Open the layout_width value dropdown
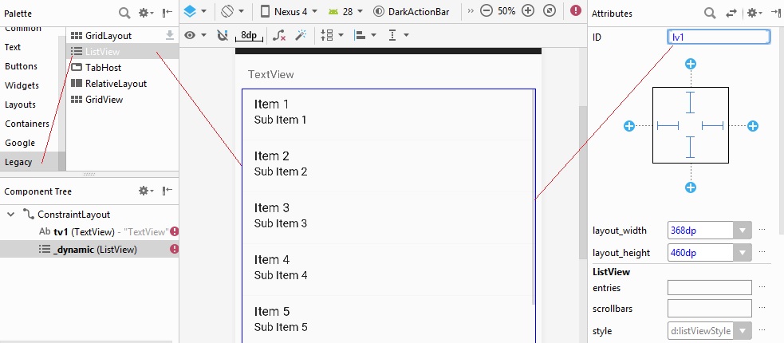The width and height of the screenshot is (784, 343). coord(743,231)
